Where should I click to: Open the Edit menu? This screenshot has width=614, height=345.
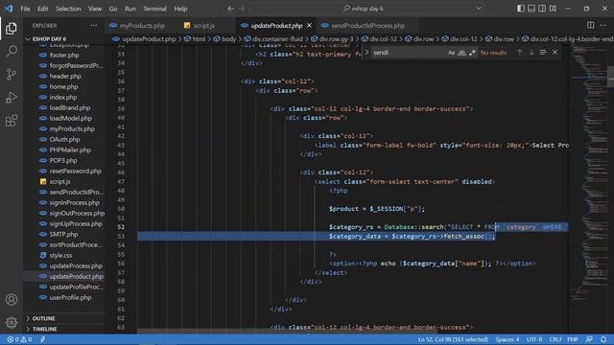[x=42, y=9]
